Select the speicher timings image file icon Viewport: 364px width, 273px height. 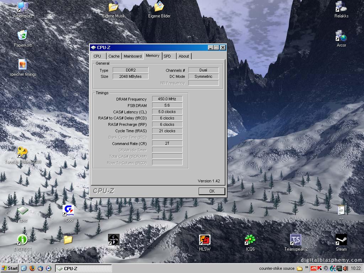(22, 65)
